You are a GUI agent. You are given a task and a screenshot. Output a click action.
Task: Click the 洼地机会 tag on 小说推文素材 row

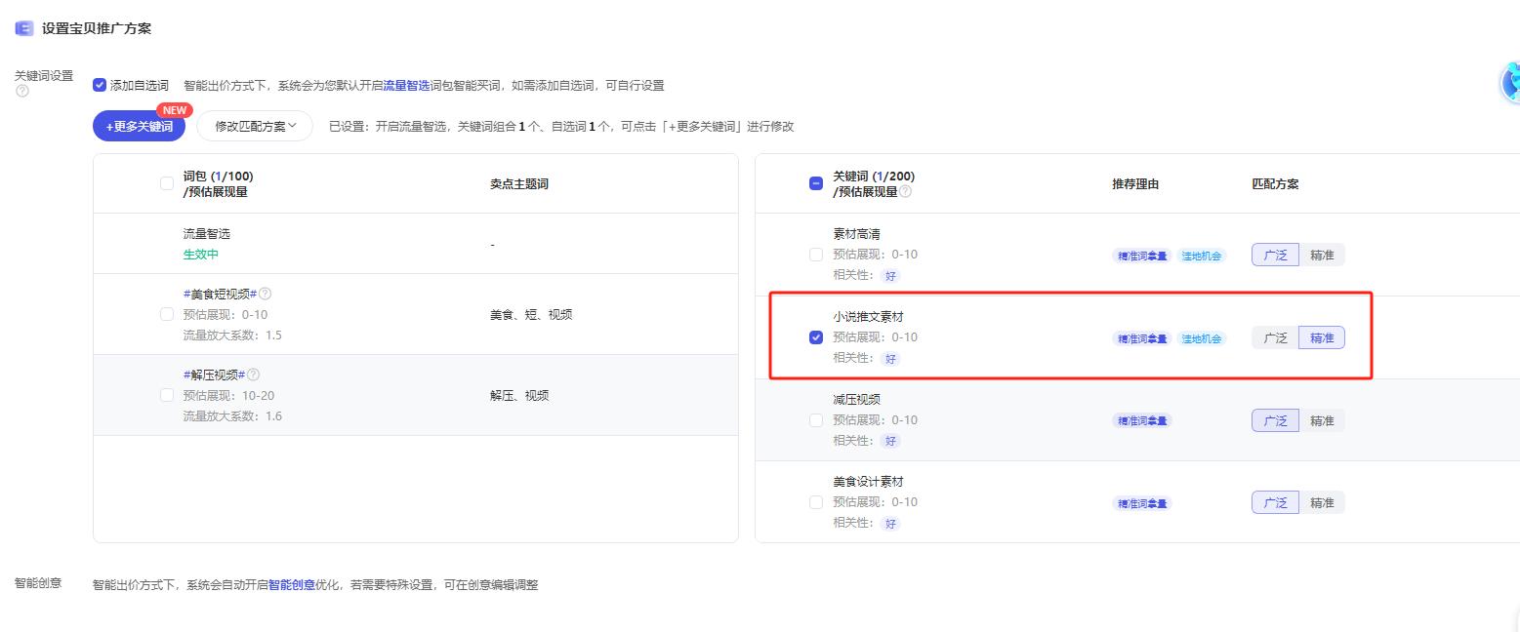coord(1201,336)
